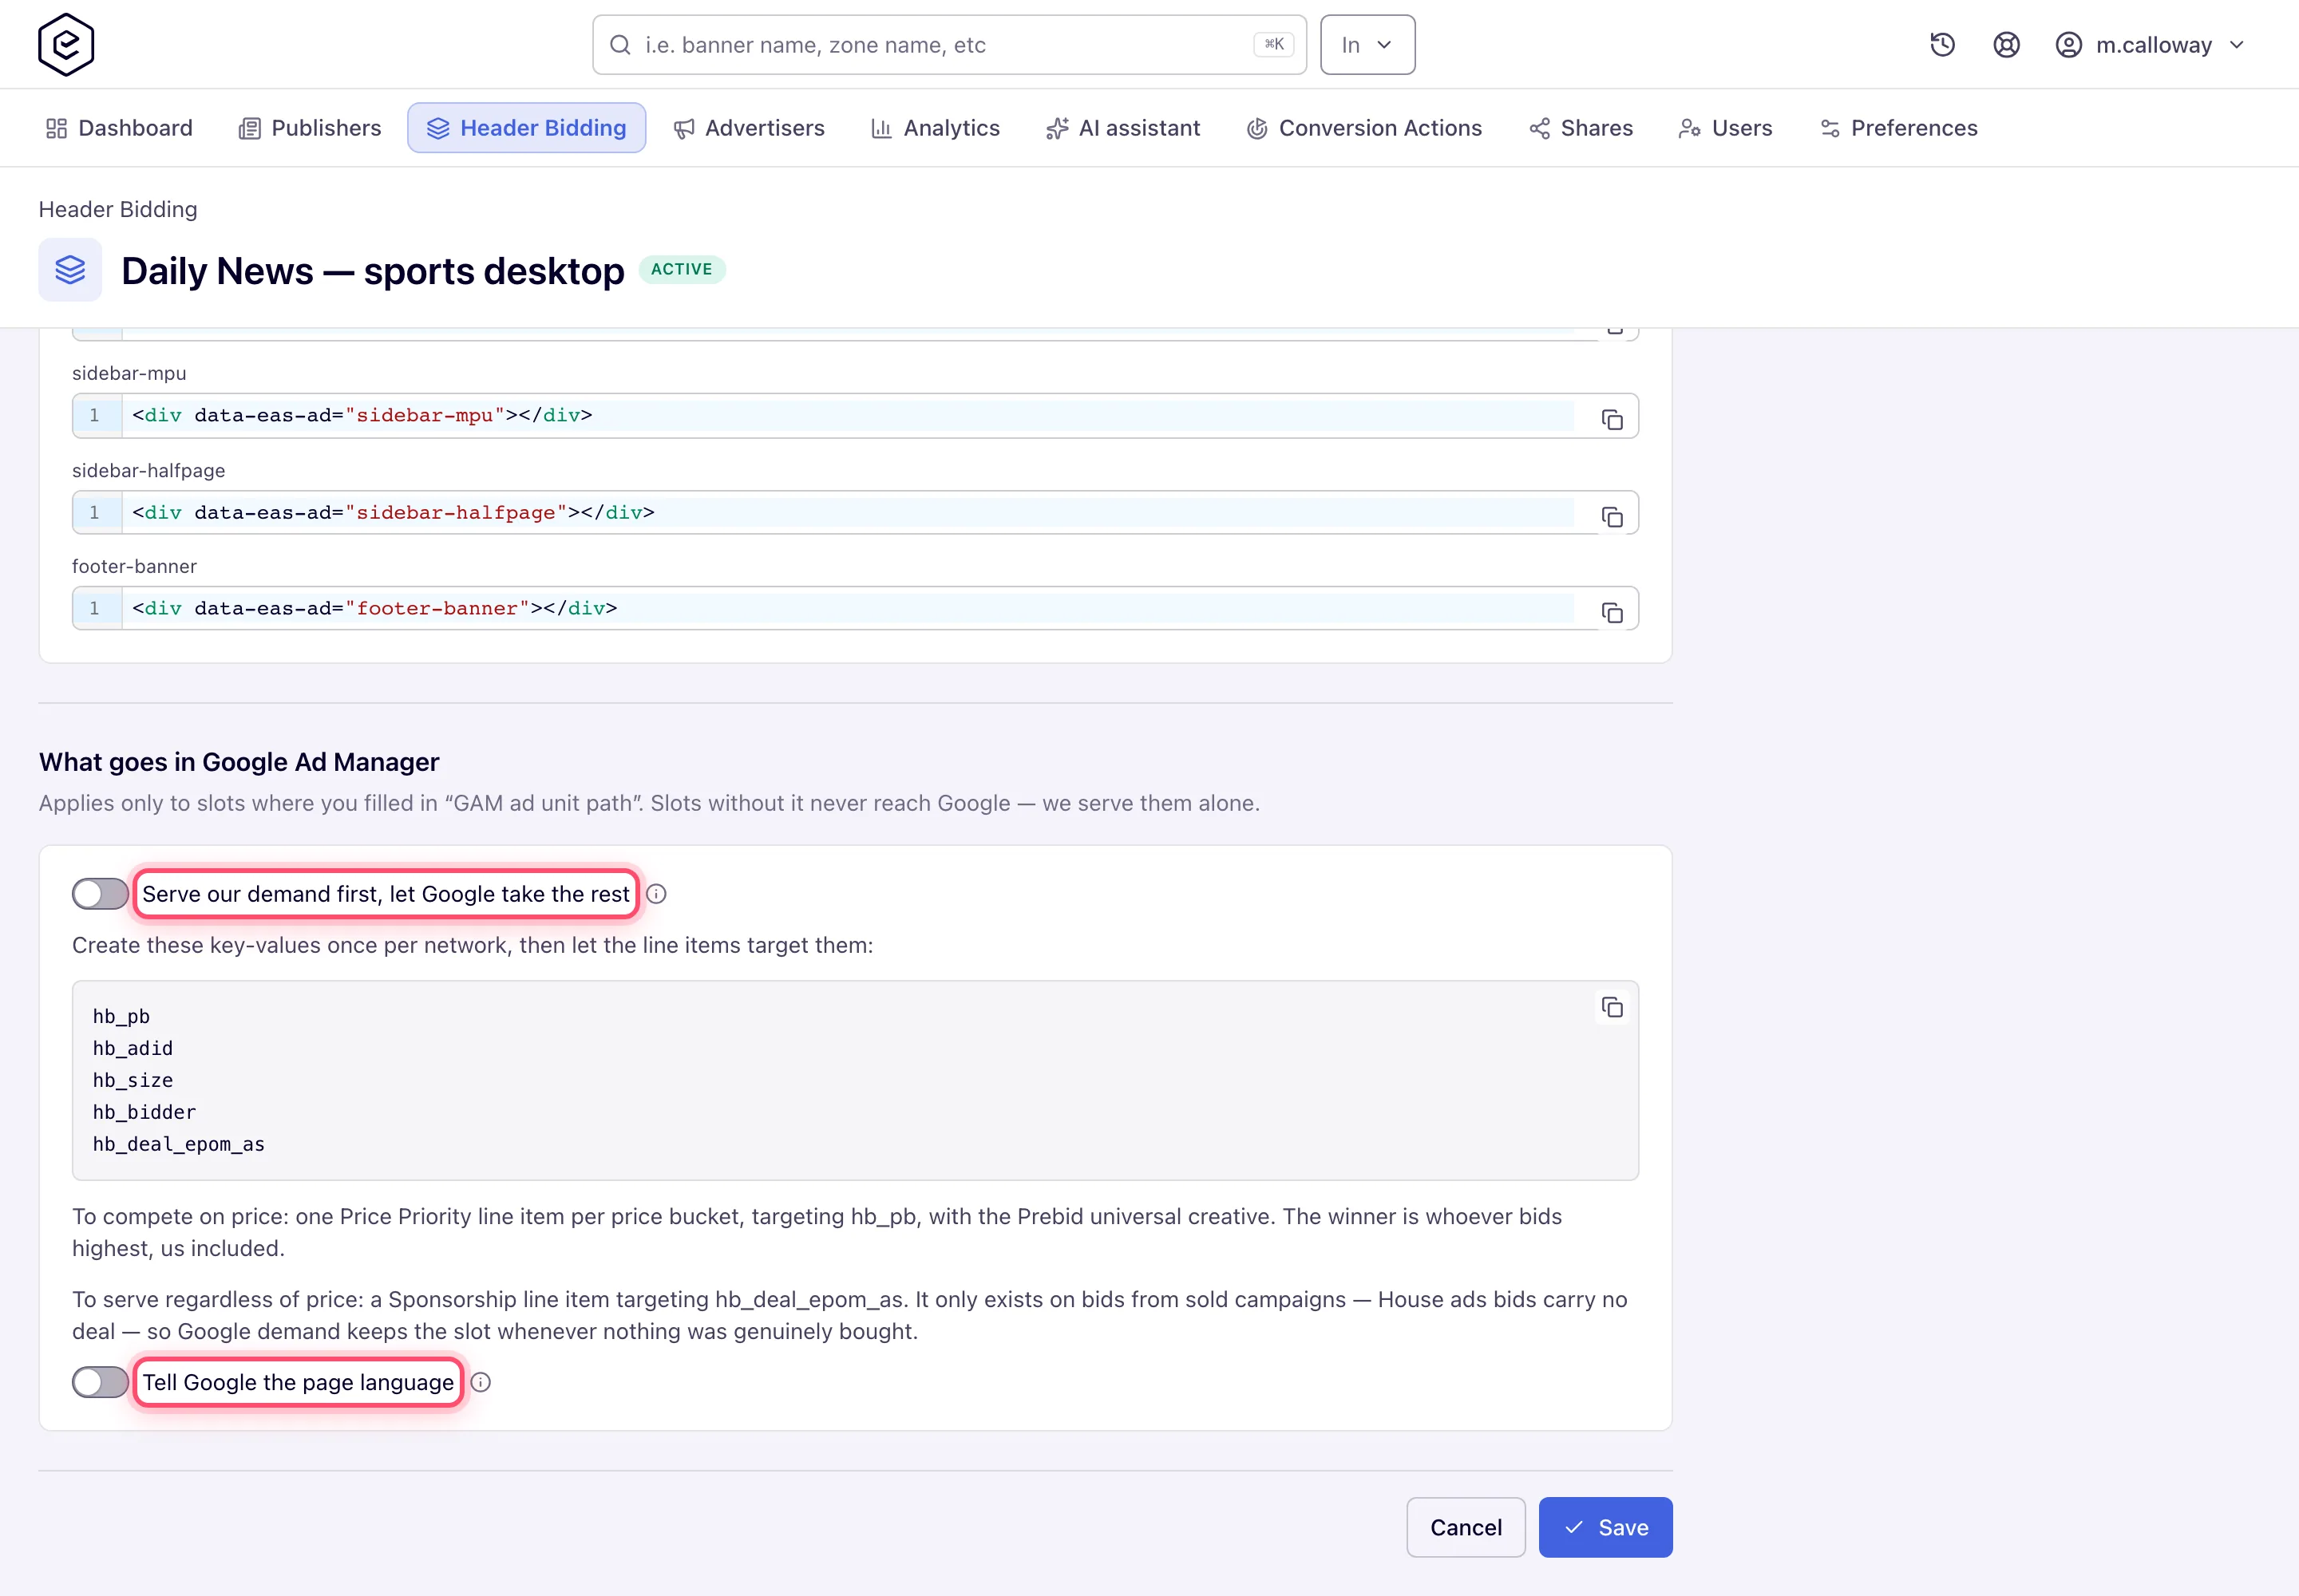Open the In search scope dropdown
2299x1596 pixels.
[x=1367, y=45]
